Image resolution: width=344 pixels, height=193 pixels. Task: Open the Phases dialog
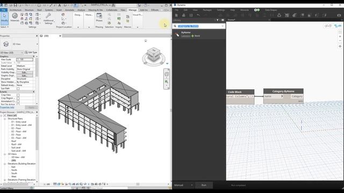pyautogui.click(x=99, y=17)
